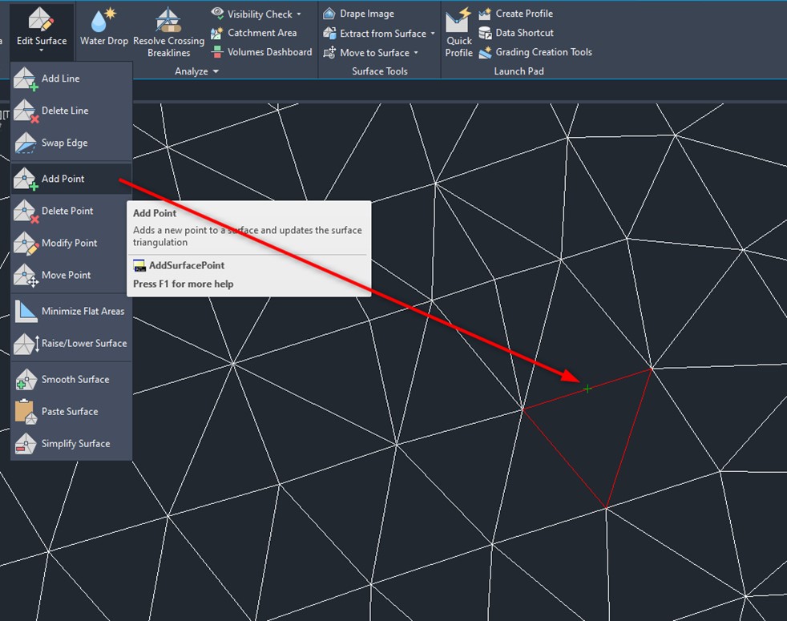Click the green crosshair point on surface

point(587,389)
